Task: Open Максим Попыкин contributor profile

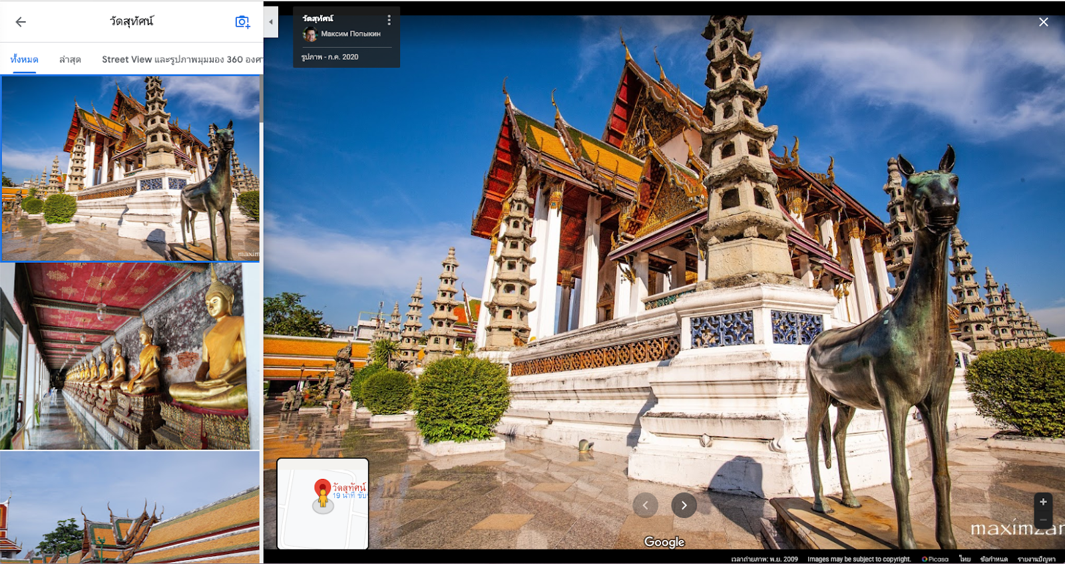Action: [x=350, y=34]
